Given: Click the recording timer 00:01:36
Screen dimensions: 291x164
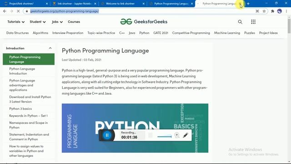Looking at the screenshot, I should coord(129,137).
